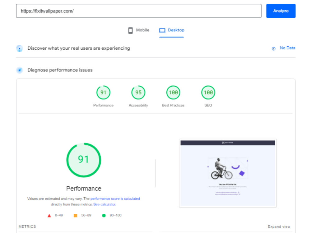Select the Desktop tab
The width and height of the screenshot is (311, 233).
pos(172,30)
